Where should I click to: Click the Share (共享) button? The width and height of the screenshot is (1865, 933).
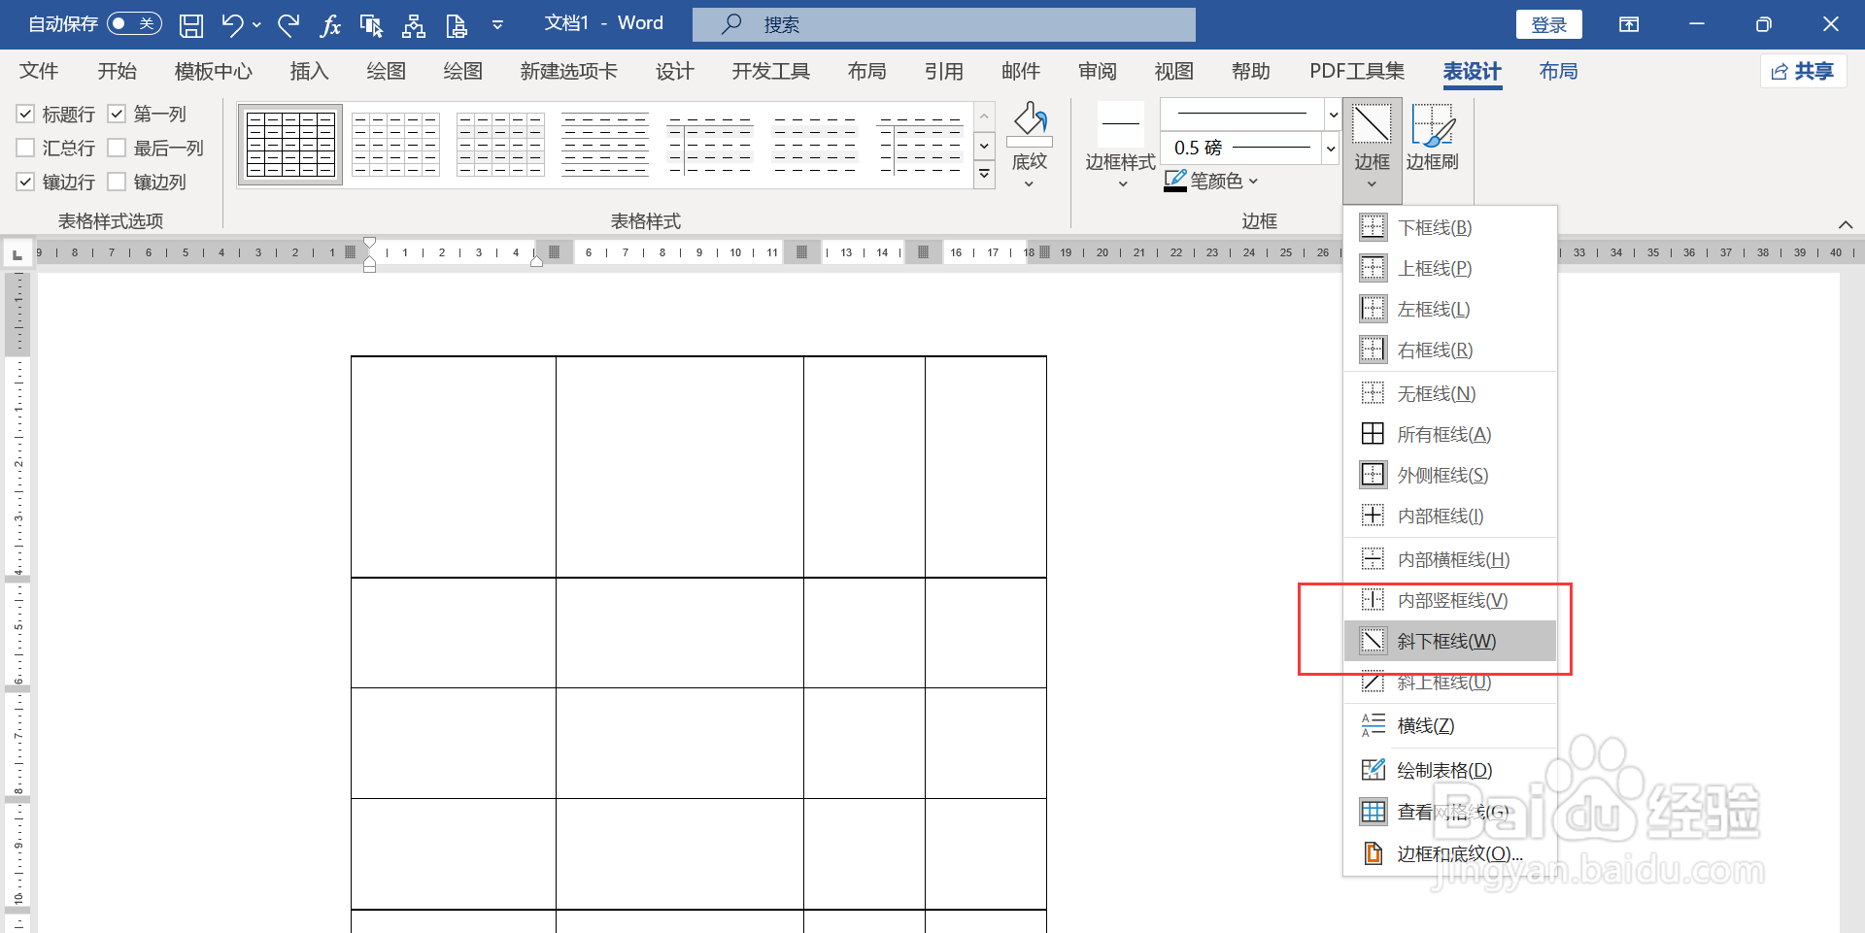pyautogui.click(x=1803, y=71)
